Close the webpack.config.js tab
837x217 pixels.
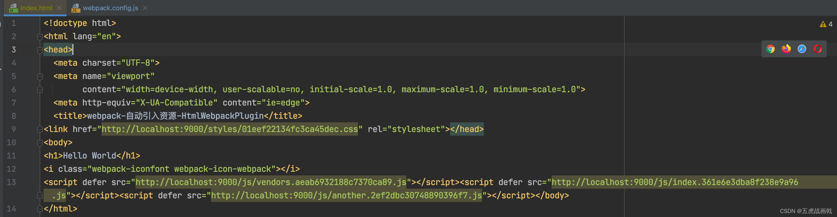point(145,8)
